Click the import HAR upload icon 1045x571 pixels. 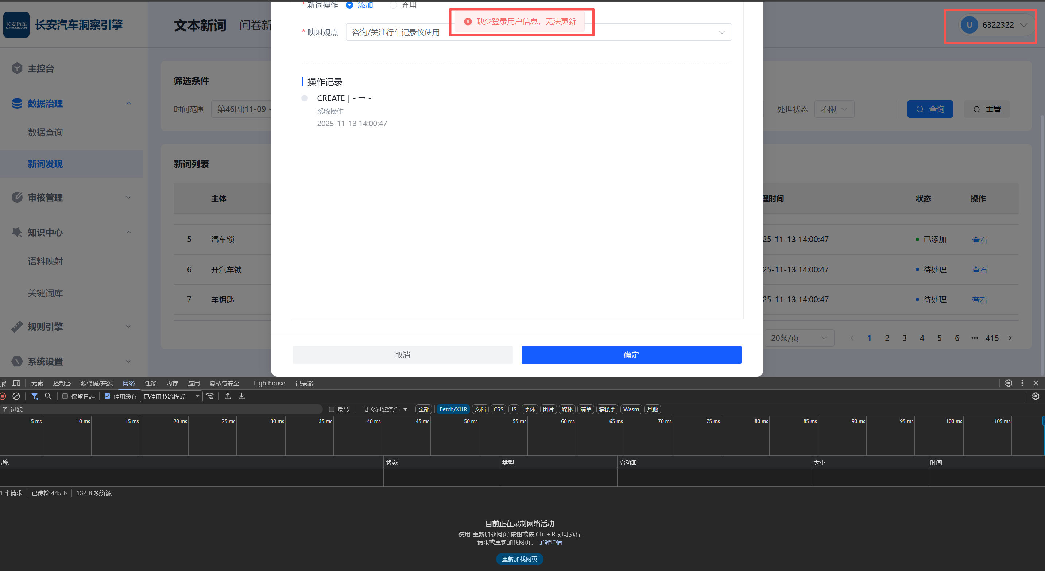click(228, 396)
